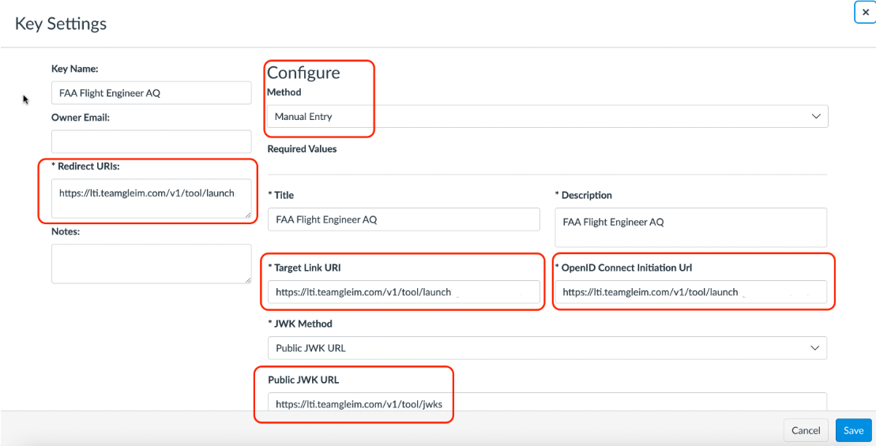Focus the Key Name field
The height and width of the screenshot is (446, 876).
pyautogui.click(x=152, y=92)
